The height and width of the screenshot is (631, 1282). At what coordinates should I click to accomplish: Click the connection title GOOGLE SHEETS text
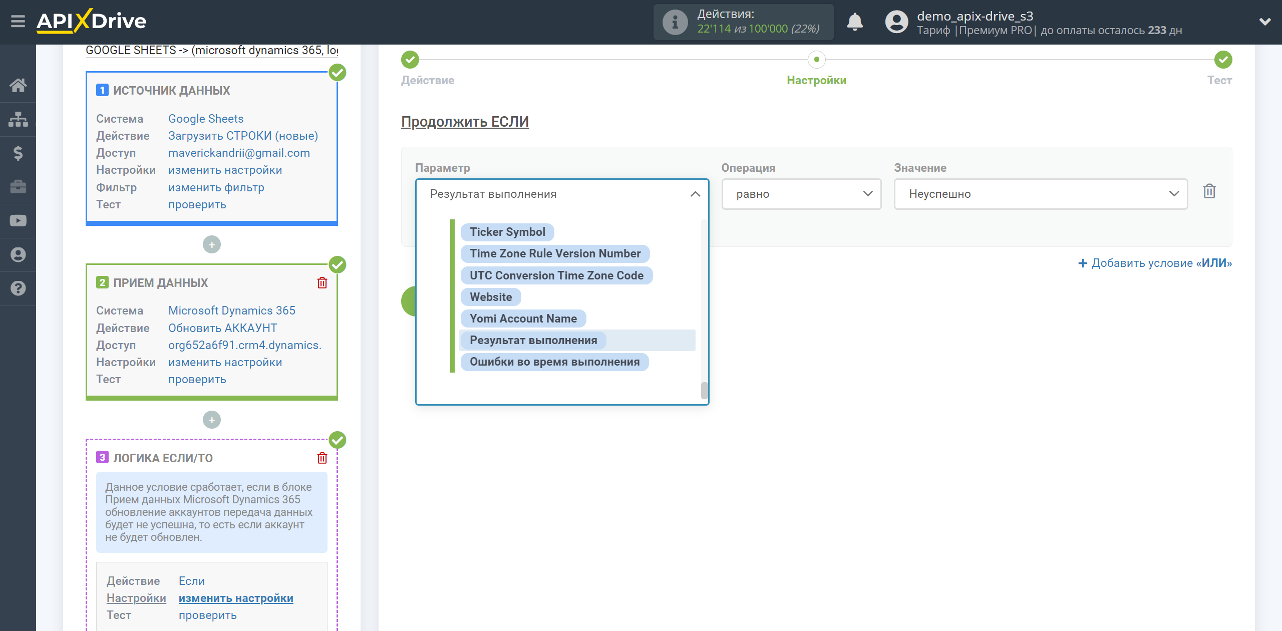(x=212, y=51)
